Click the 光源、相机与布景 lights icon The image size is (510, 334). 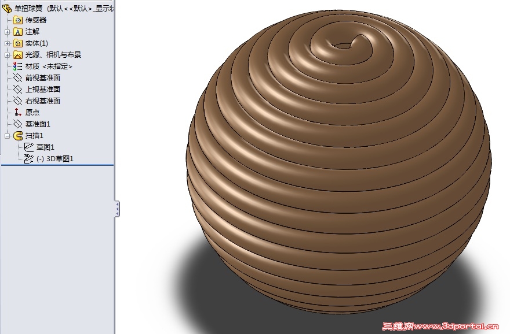tap(18, 55)
